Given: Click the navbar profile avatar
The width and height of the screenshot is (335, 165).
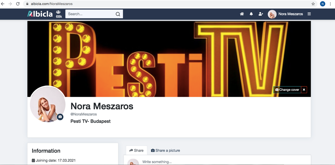Looking at the screenshot, I should [x=272, y=14].
